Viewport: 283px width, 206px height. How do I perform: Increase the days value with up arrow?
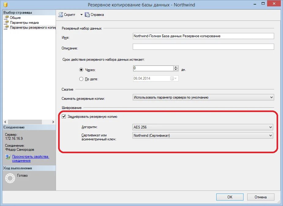(x=176, y=67)
